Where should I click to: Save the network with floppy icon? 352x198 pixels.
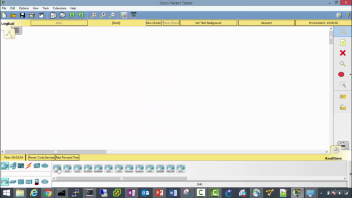pos(23,15)
